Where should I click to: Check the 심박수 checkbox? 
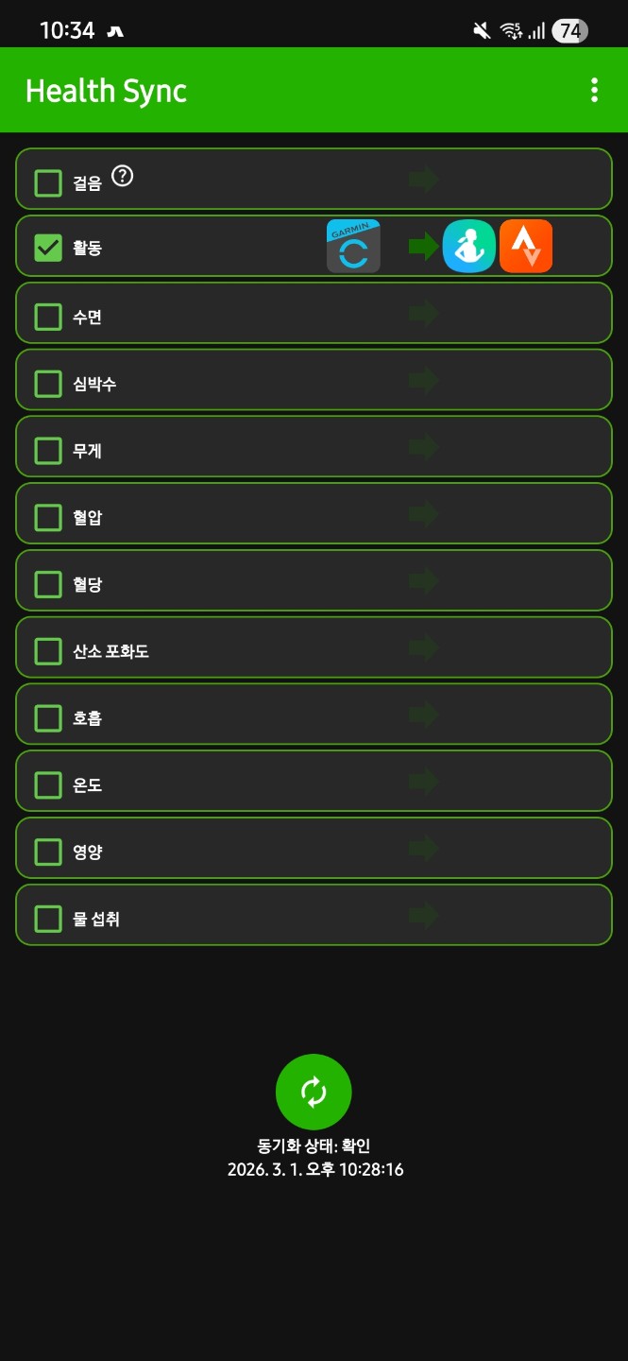[x=48, y=383]
